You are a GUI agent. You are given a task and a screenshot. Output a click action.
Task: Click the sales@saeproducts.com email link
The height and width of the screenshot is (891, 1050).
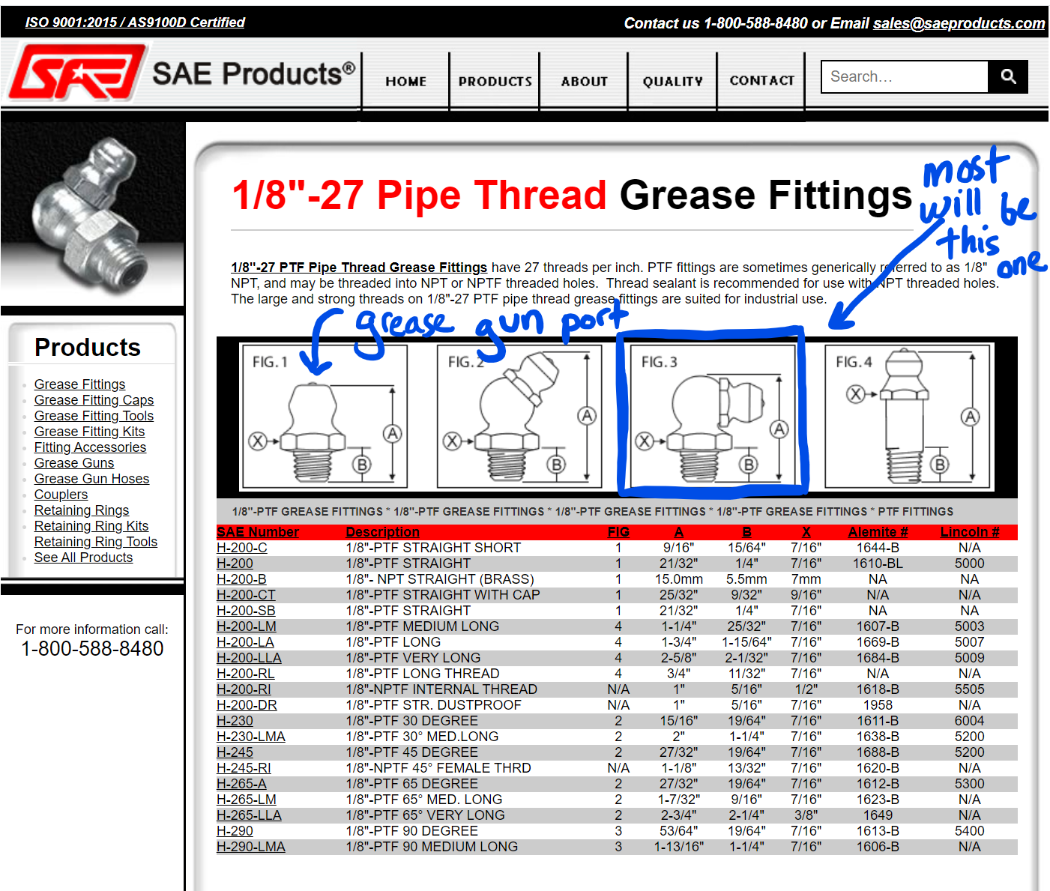pos(959,23)
